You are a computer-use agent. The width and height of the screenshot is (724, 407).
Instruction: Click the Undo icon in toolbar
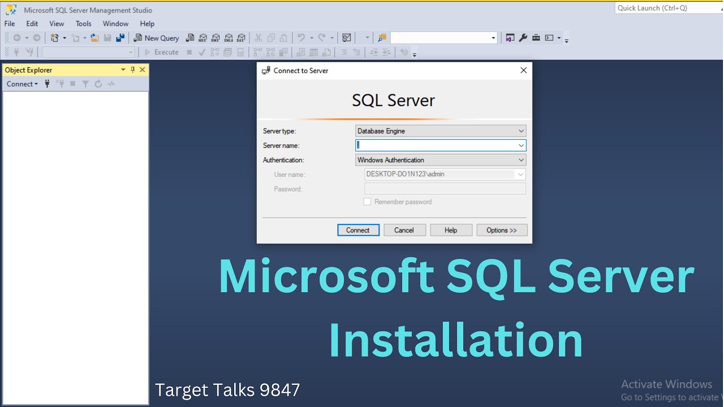[301, 38]
